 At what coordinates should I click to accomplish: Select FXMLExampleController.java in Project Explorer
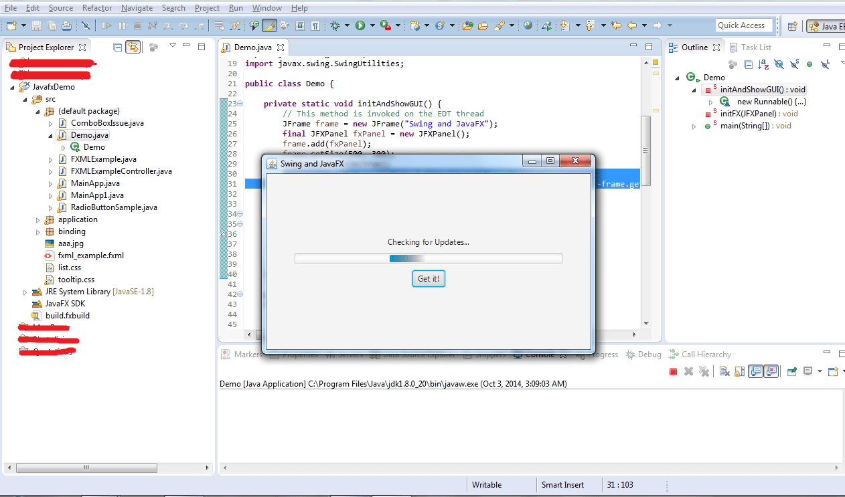click(121, 171)
